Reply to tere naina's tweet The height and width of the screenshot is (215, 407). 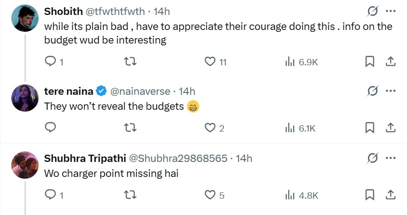point(51,128)
